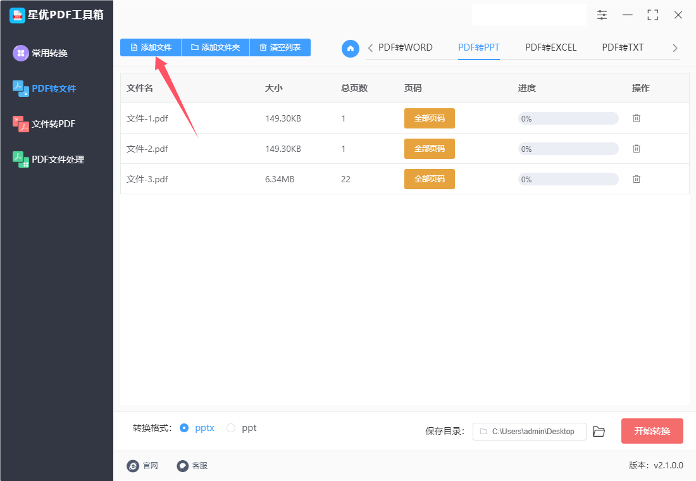Click the 6.34MB size cell
The image size is (696, 481).
pyautogui.click(x=280, y=180)
